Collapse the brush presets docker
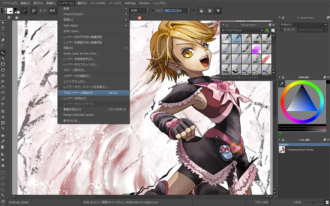 (223, 25)
